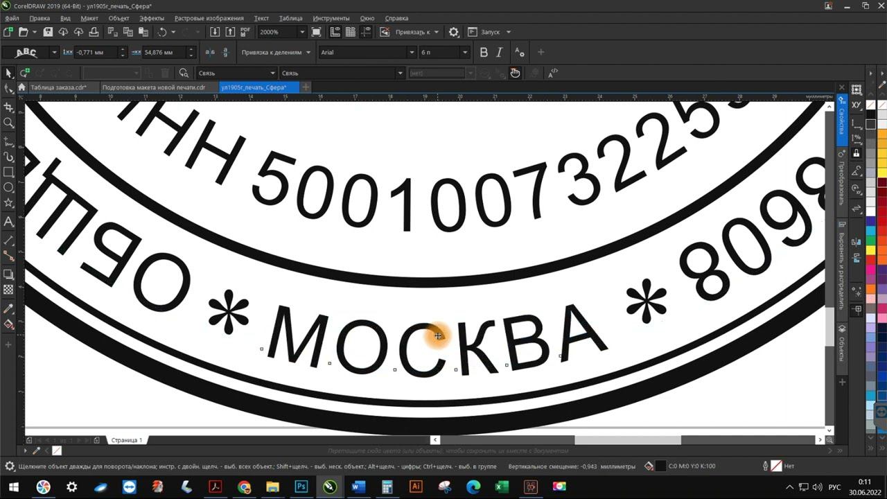Add new document tab plus button

[x=306, y=87]
